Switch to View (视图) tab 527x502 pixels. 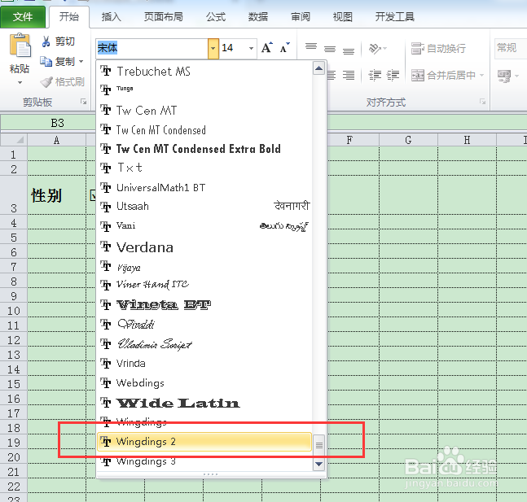(342, 17)
